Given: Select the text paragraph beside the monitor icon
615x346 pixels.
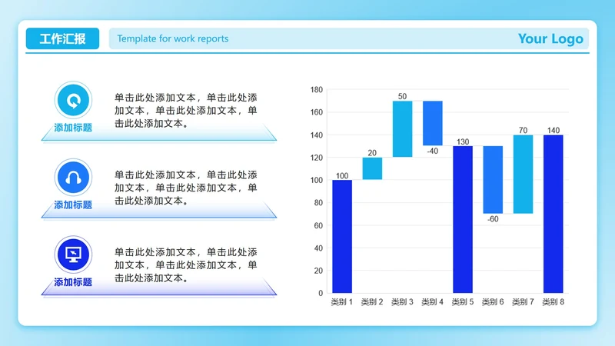Looking at the screenshot, I should point(186,264).
